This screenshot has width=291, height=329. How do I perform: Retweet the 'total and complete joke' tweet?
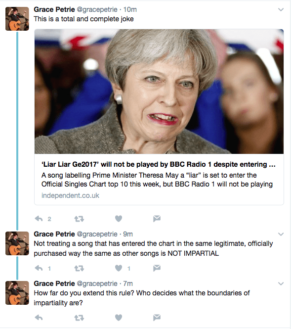click(79, 219)
